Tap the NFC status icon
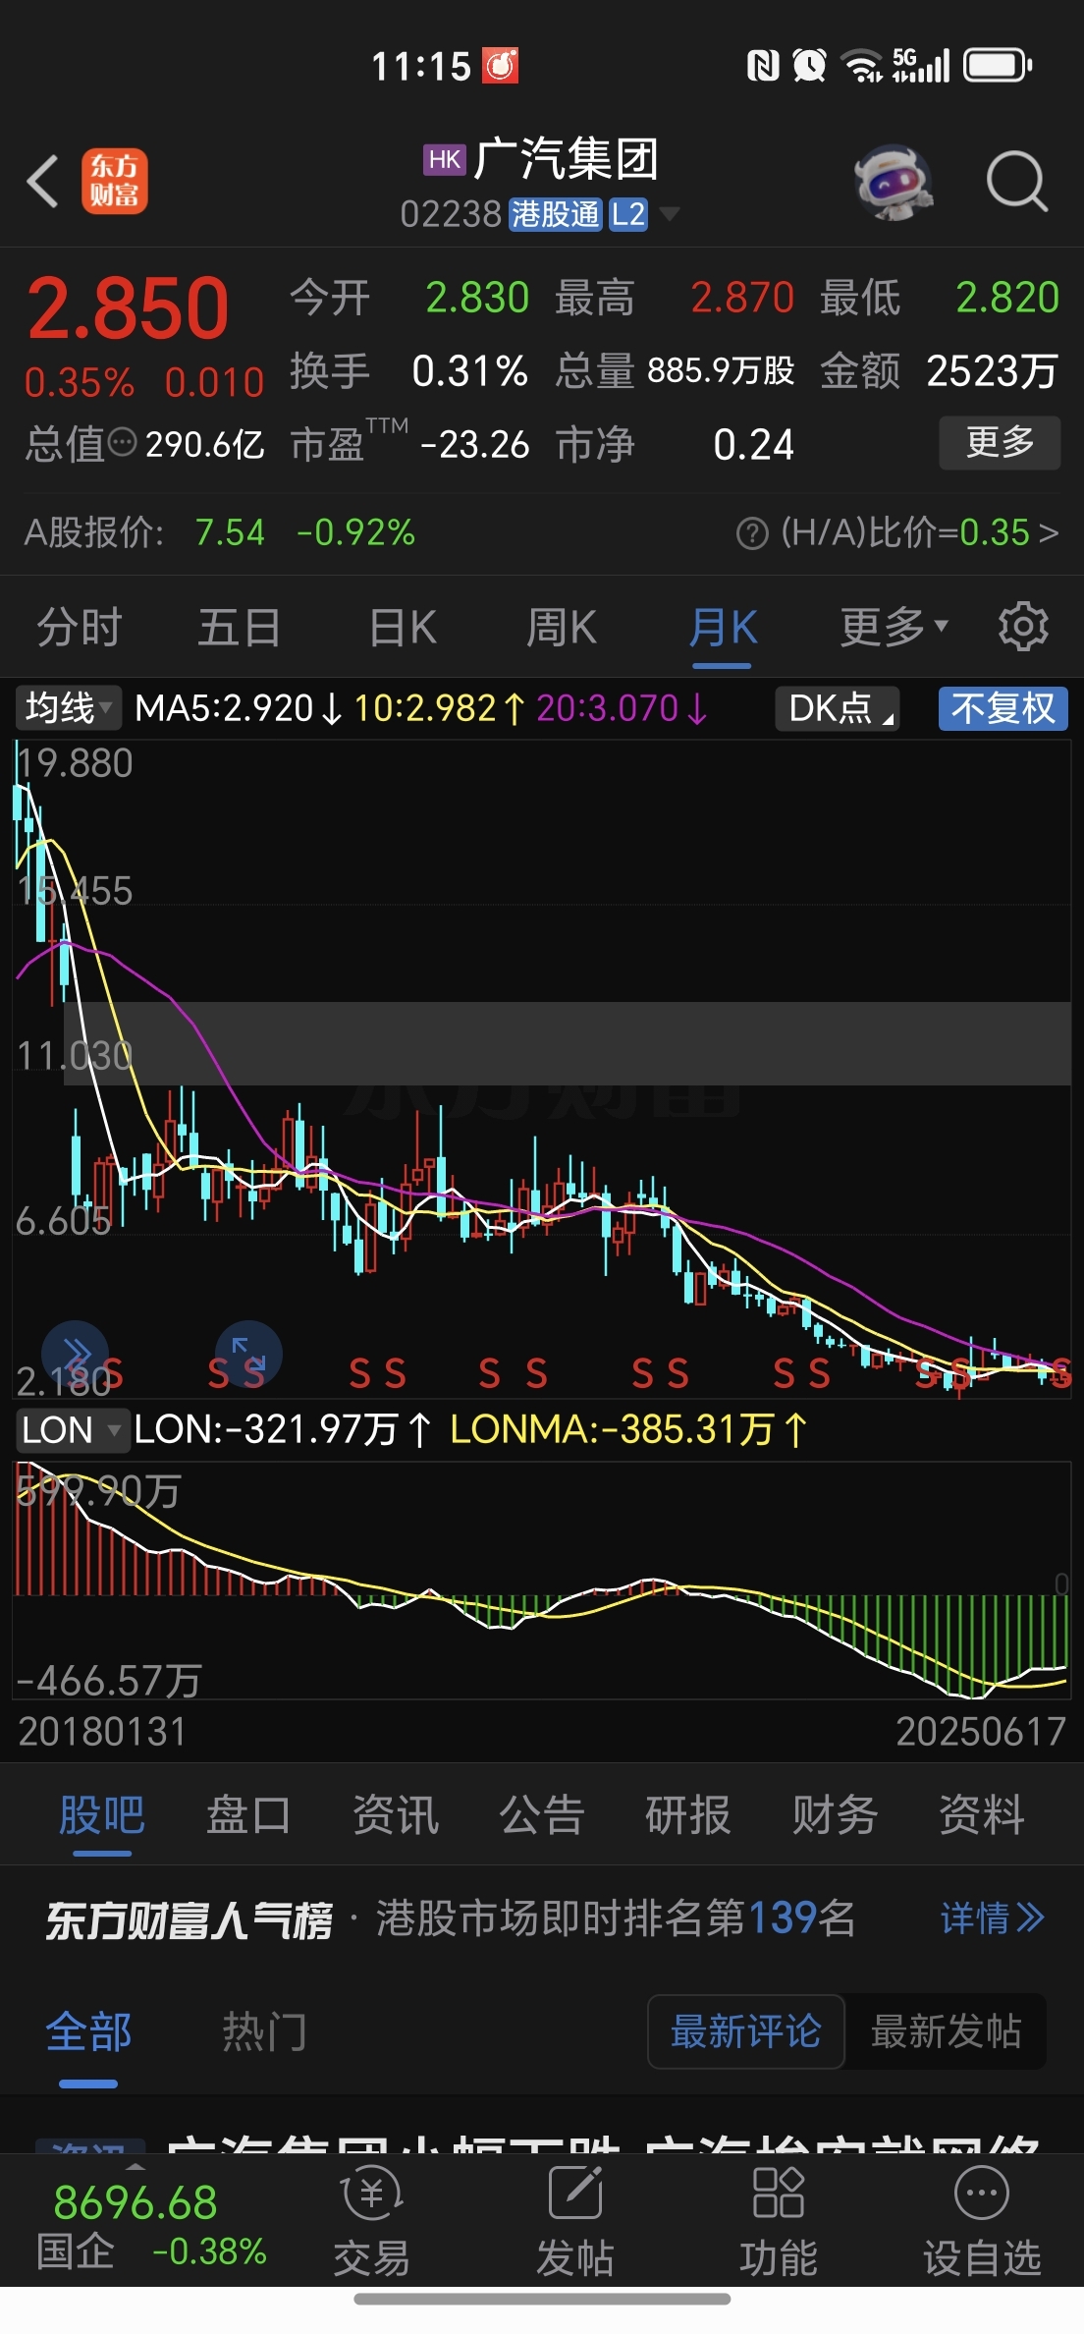 (763, 66)
